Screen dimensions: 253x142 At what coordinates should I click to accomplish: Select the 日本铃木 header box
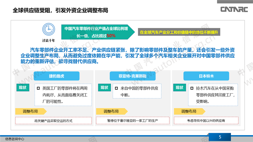206,76
